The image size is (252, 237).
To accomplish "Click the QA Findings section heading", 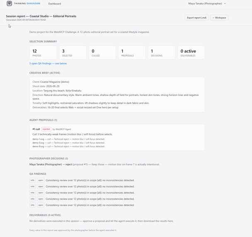I will click(38, 174).
